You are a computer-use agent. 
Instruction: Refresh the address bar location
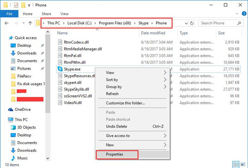192,23
